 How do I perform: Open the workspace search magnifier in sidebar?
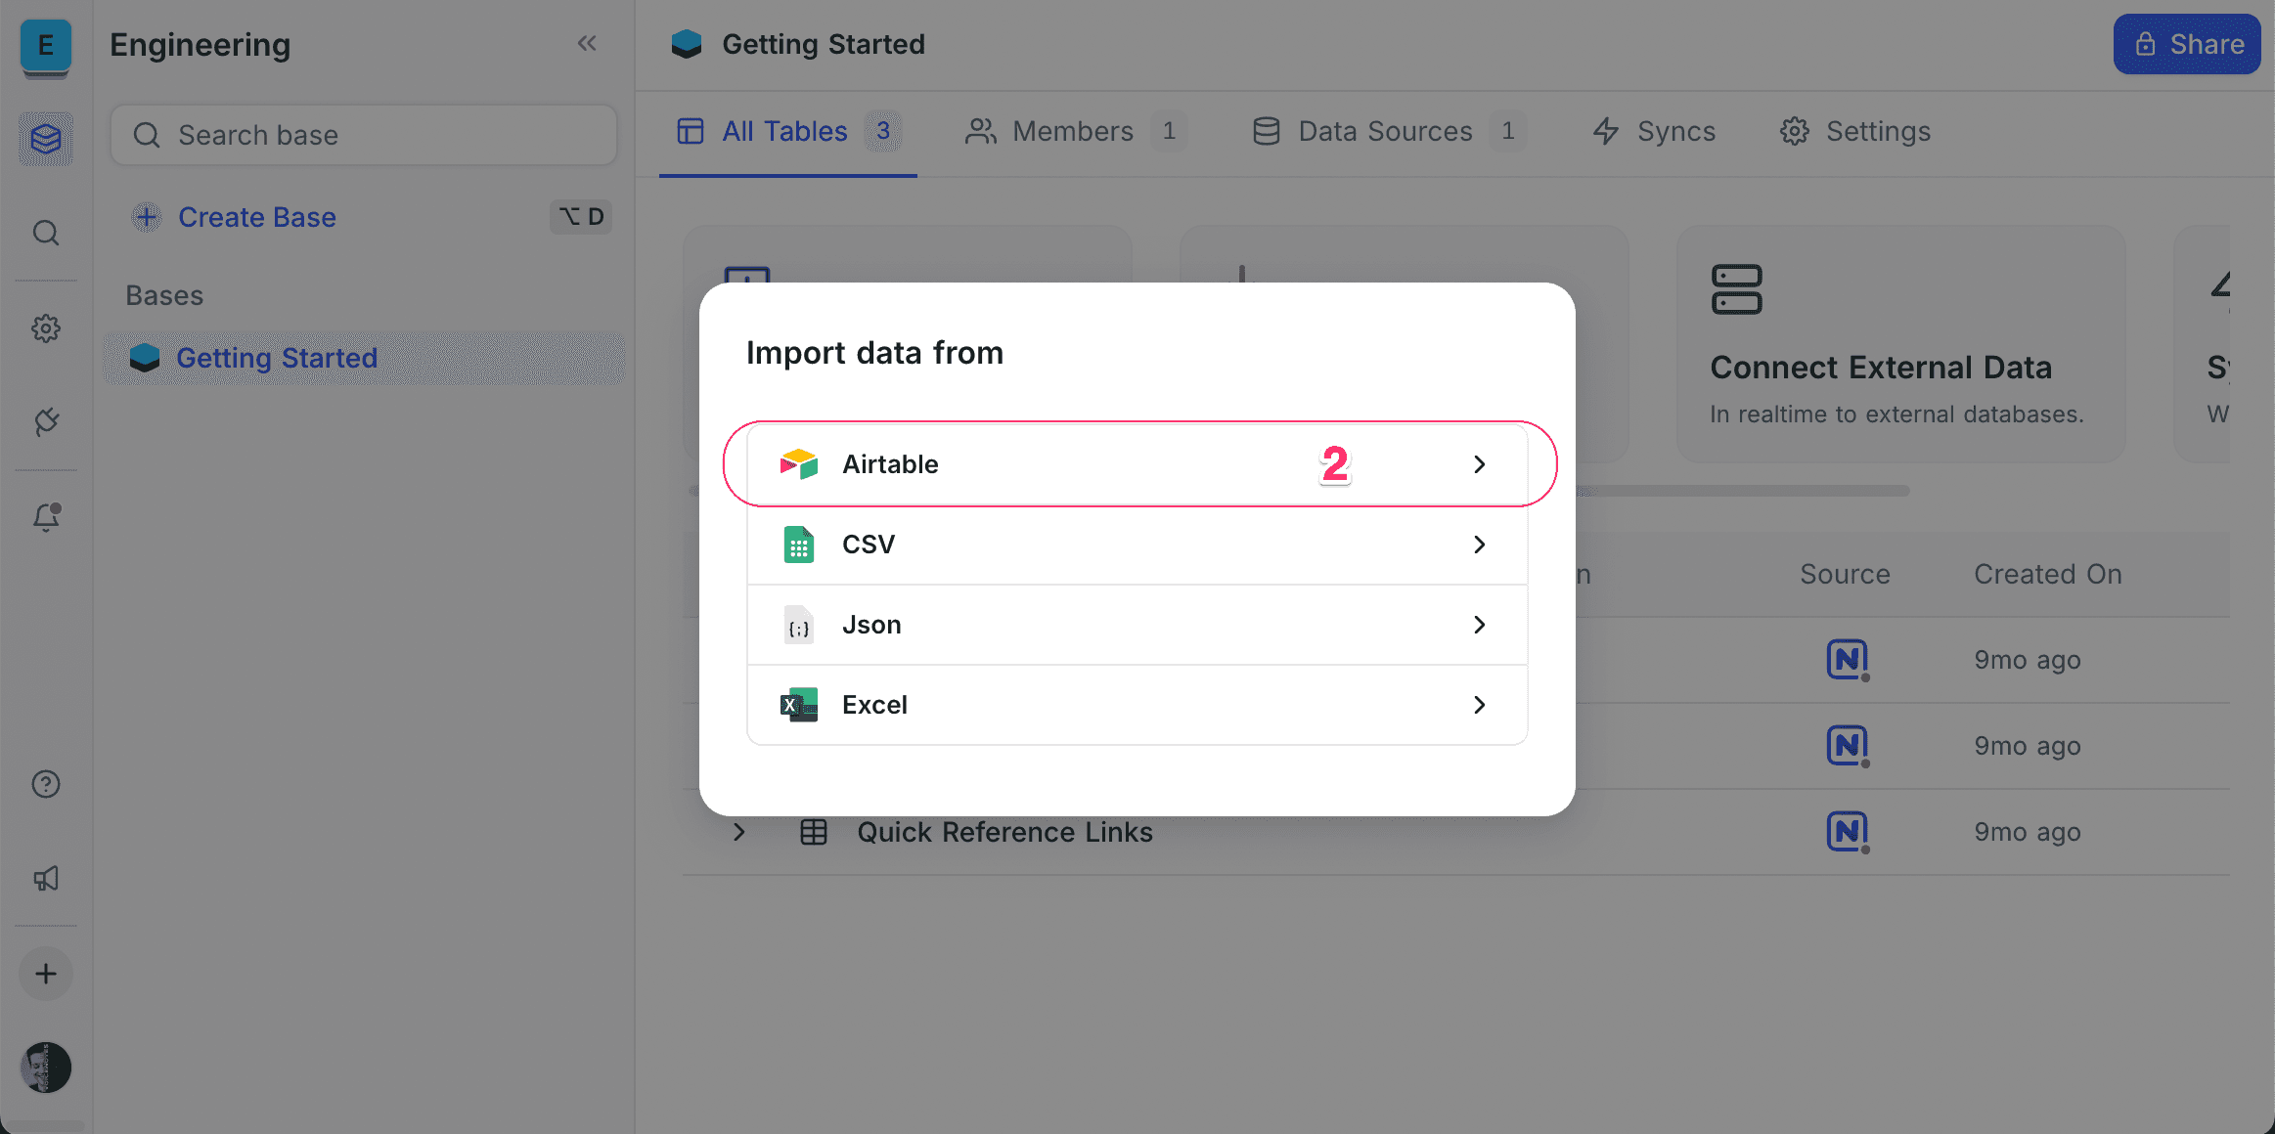[x=46, y=233]
